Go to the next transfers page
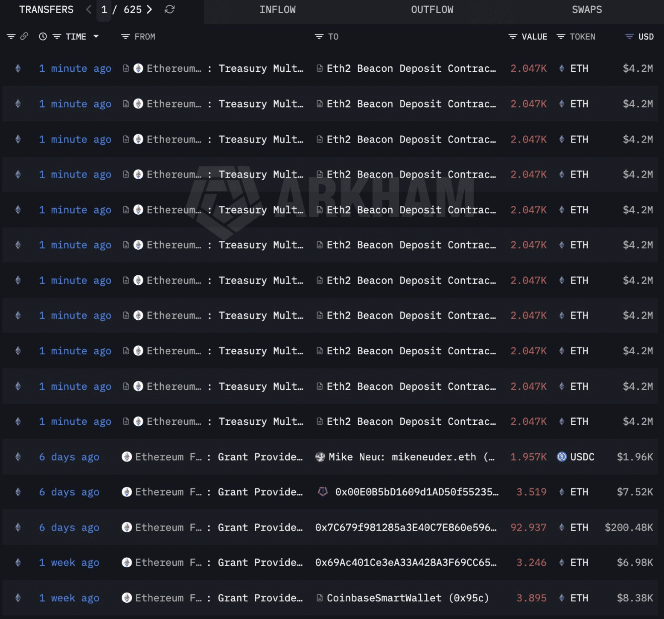 pos(149,9)
